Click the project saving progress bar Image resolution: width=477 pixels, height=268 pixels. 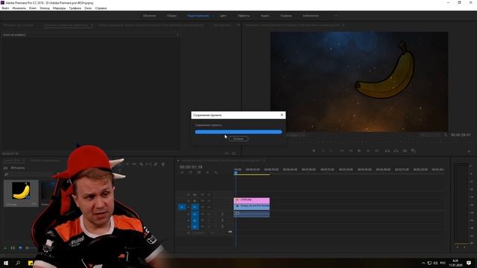[238, 132]
